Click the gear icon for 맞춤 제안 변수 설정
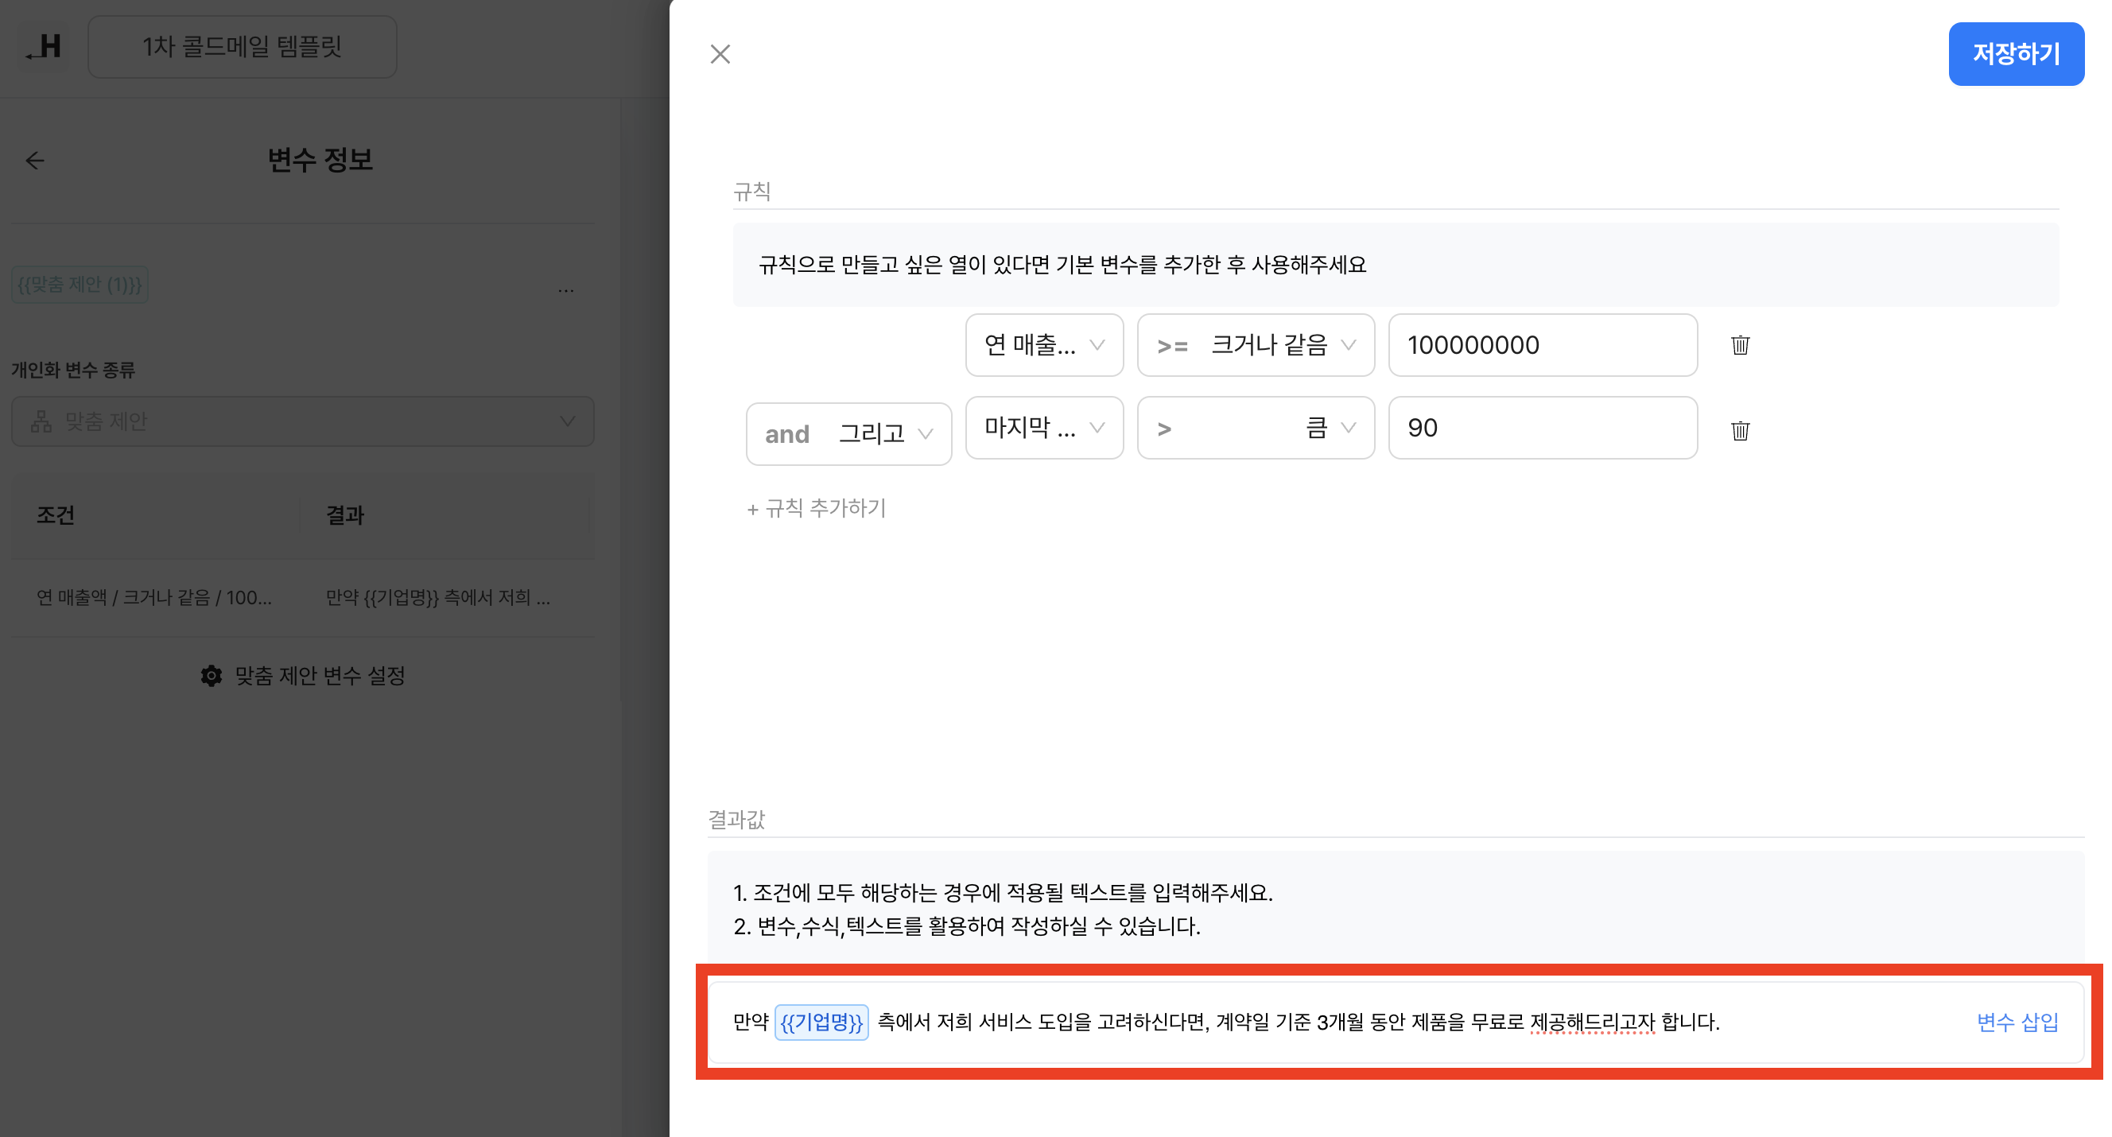 212,676
